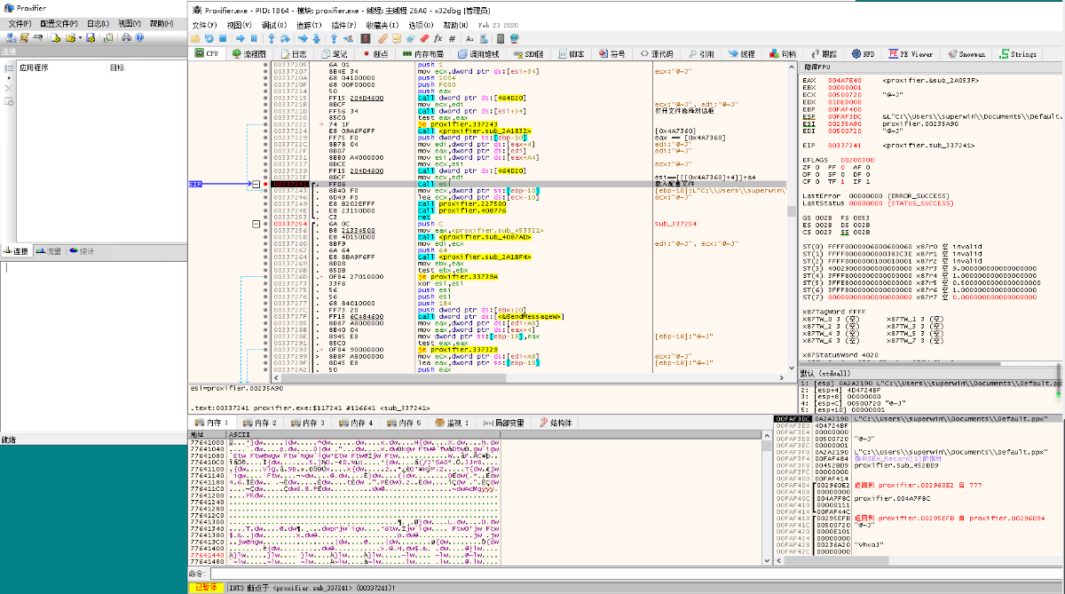Open the 文件(F) menu in x32dbg
This screenshot has height=594, width=1065.
205,25
